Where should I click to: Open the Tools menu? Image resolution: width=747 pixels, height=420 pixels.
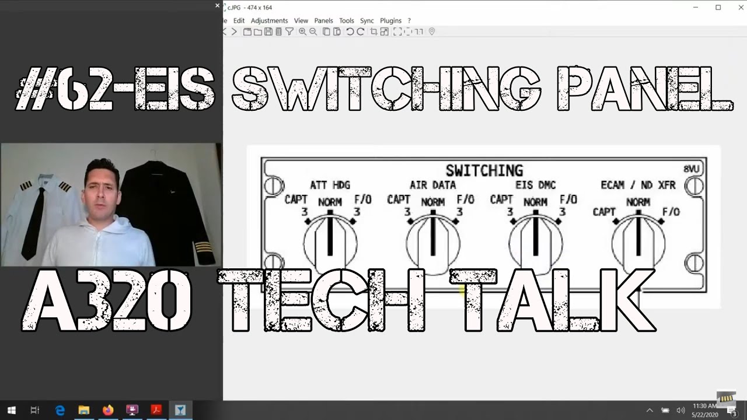347,20
